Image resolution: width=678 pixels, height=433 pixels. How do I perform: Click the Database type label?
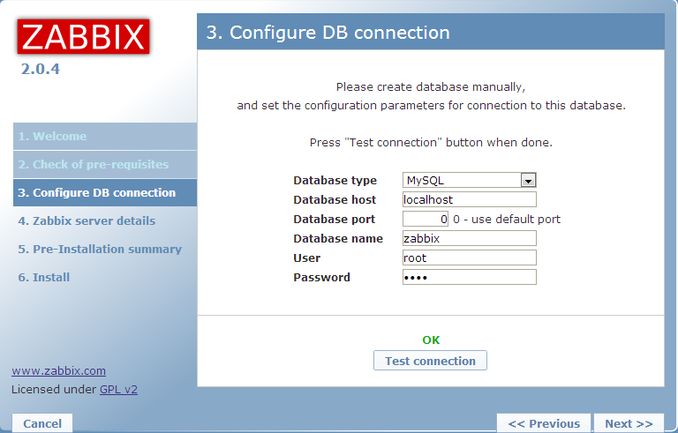pyautogui.click(x=335, y=180)
